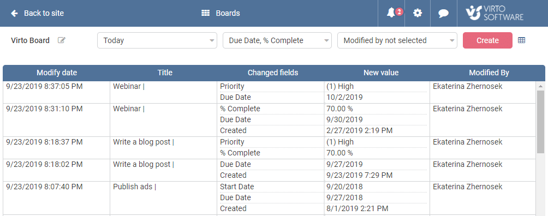Edit Virto Board name pencil icon

(x=62, y=40)
